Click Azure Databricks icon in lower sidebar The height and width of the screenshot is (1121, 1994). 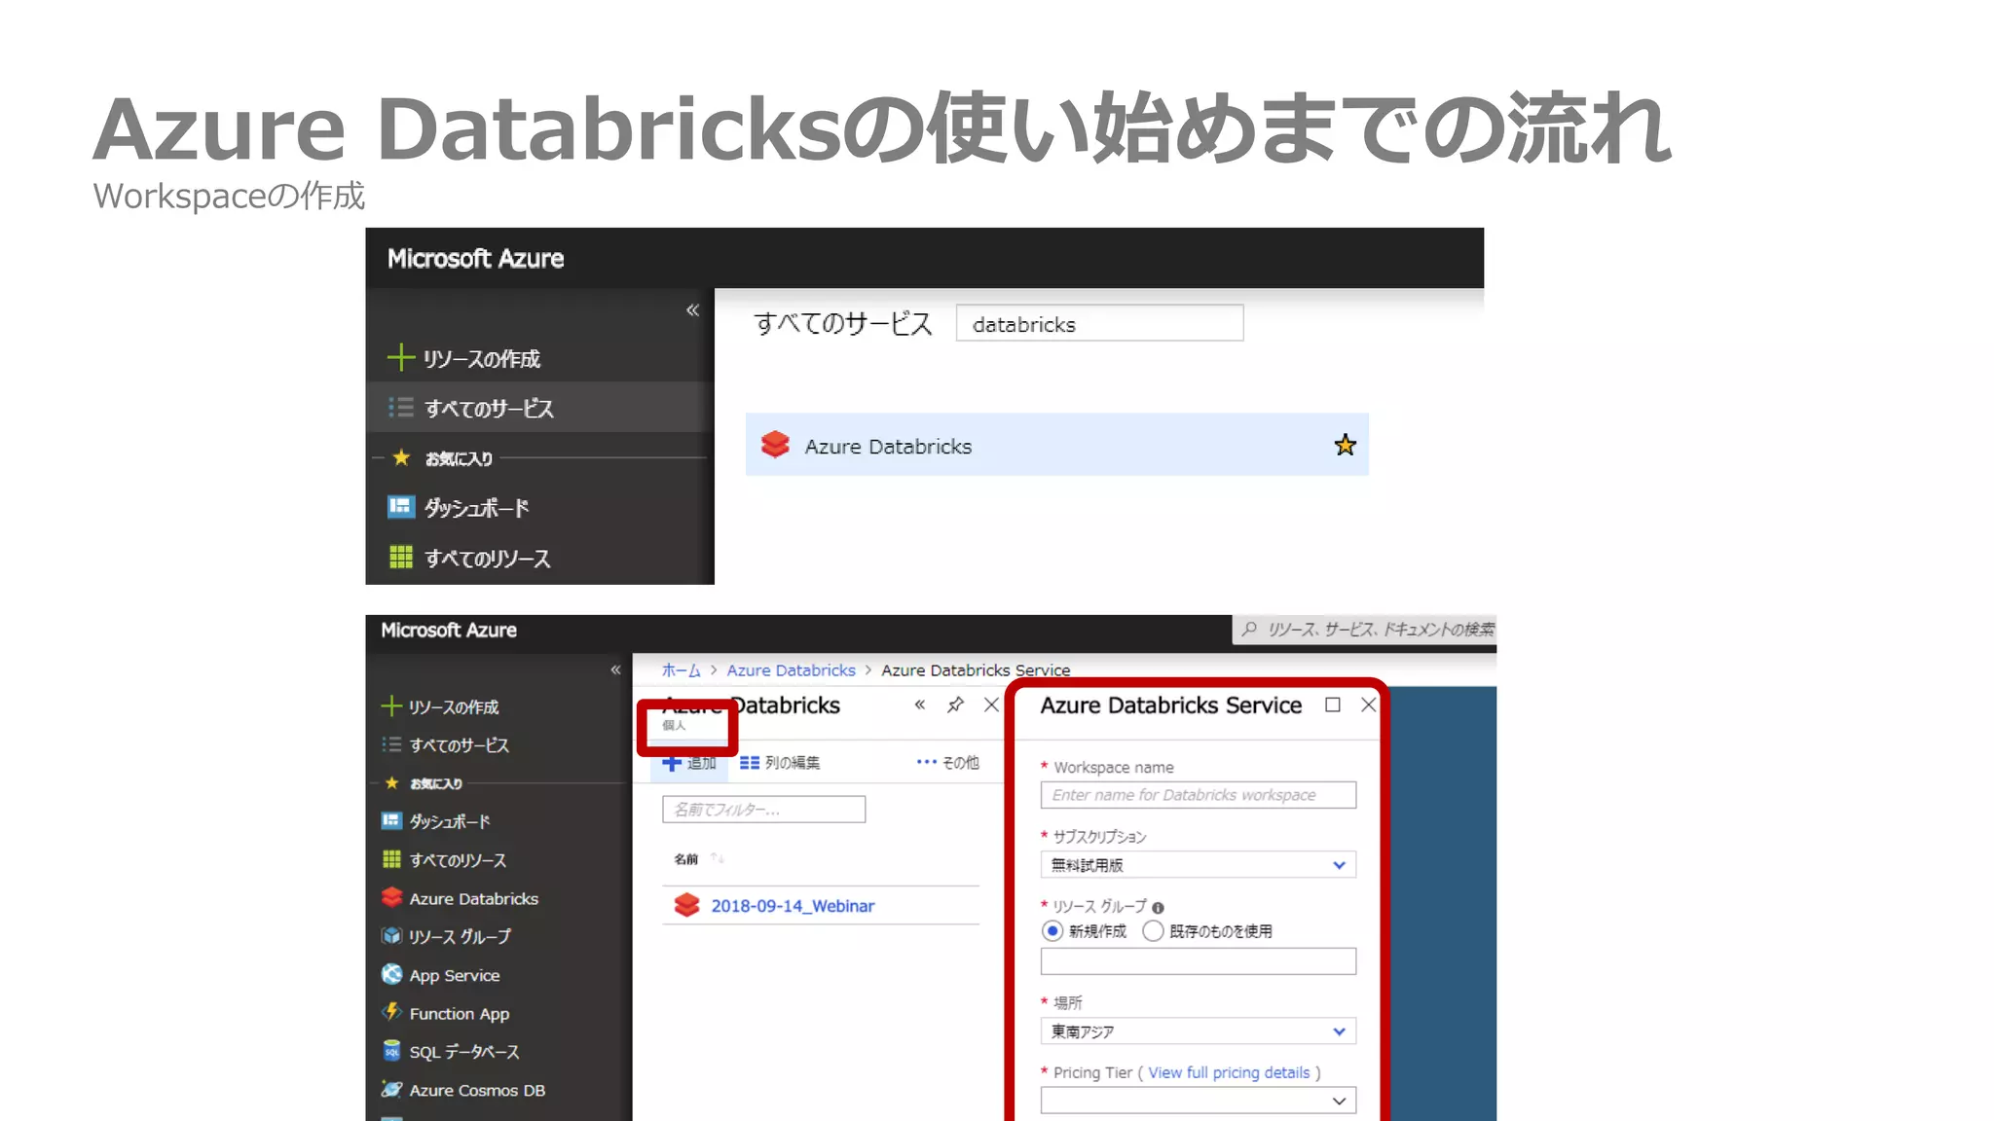(x=391, y=897)
